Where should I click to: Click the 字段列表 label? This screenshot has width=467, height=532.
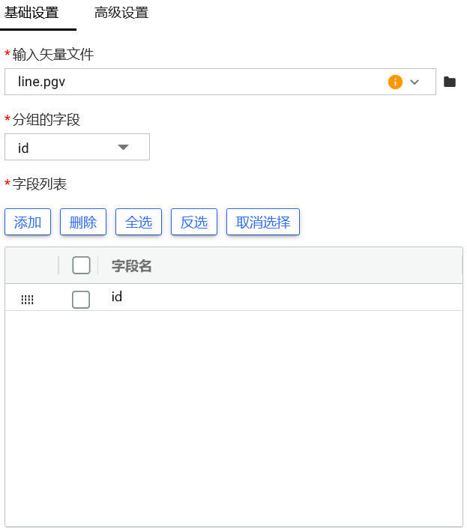point(40,184)
